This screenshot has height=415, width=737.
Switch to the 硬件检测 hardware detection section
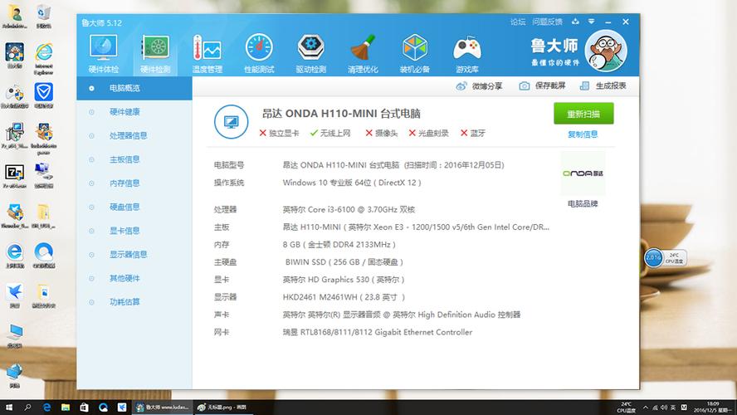pos(155,54)
